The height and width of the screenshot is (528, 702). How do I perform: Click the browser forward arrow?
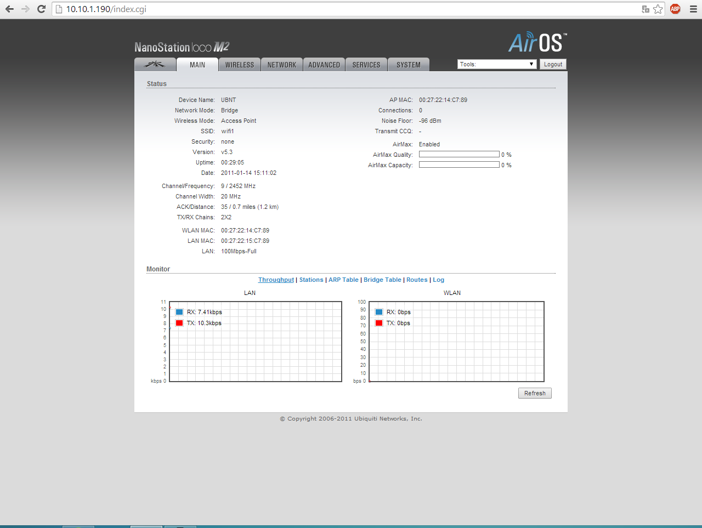(25, 9)
